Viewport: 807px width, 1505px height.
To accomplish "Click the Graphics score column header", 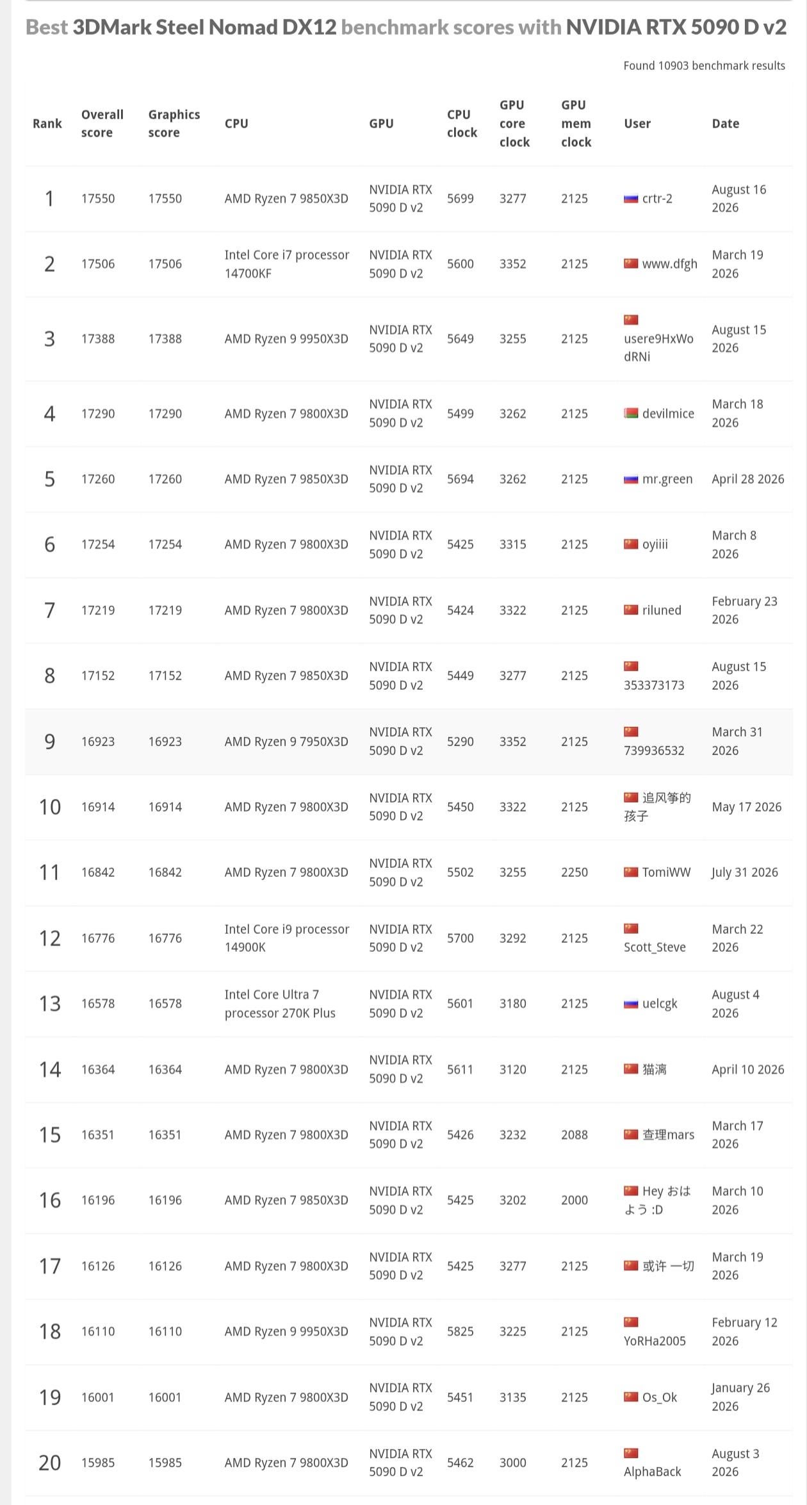I will 174,123.
